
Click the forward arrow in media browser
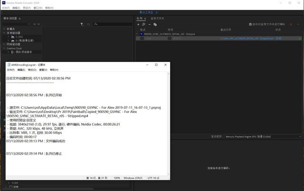[38, 24]
